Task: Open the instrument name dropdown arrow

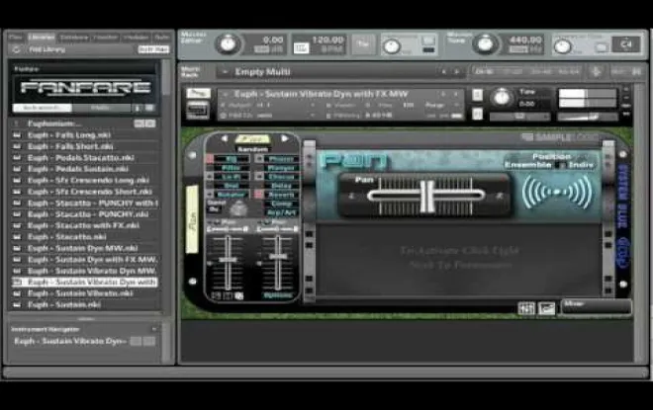Action: coord(226,95)
